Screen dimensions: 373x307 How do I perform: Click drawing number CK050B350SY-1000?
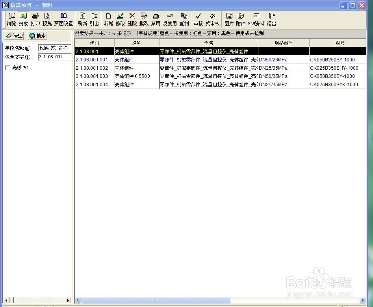pos(332,76)
